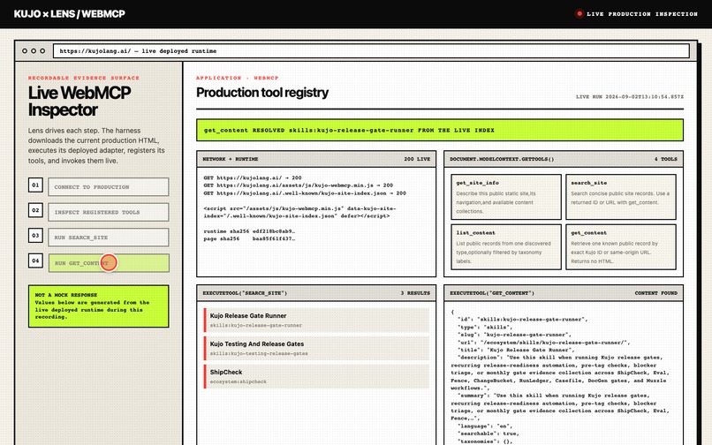The image size is (712, 445).
Task: Click the step number 02 badge
Action: (x=35, y=210)
